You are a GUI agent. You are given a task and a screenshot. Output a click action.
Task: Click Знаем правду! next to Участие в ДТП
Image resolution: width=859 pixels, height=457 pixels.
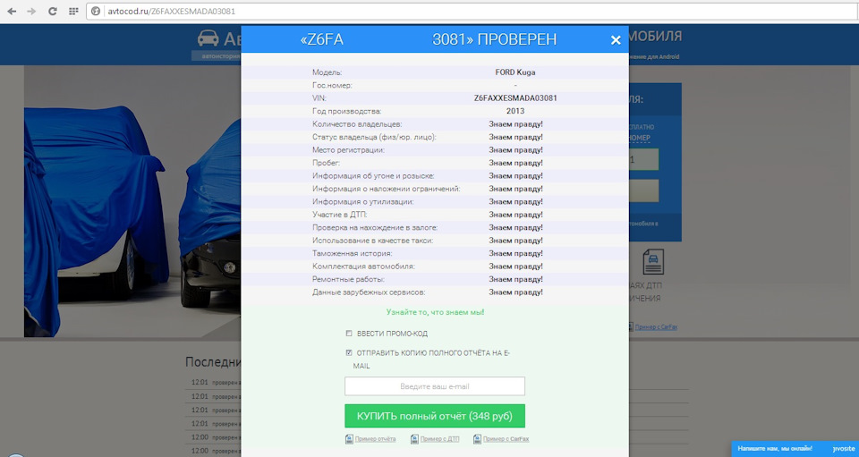coord(515,215)
